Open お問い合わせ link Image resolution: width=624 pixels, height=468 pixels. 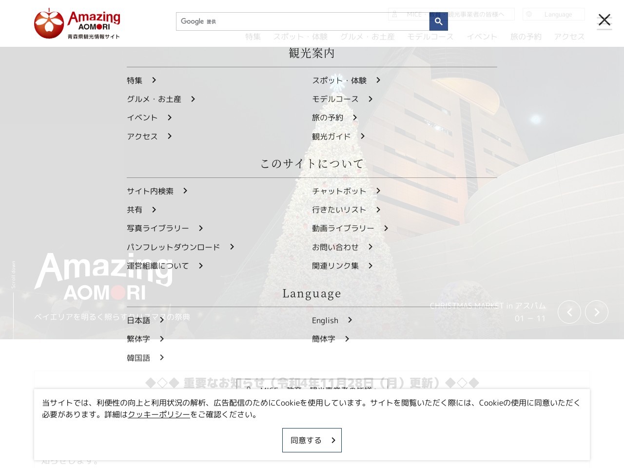[x=342, y=247]
